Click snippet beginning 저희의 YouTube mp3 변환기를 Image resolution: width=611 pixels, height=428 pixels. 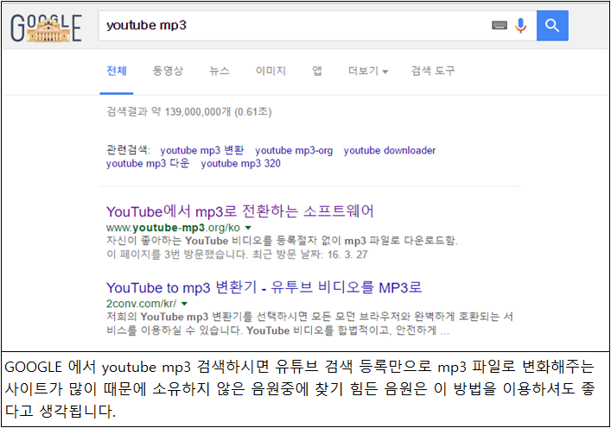[x=309, y=324]
